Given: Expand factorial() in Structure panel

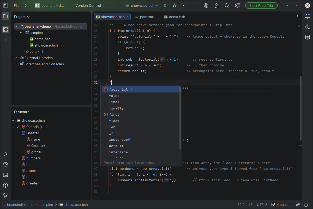Looking at the screenshot, I should pos(18,127).
